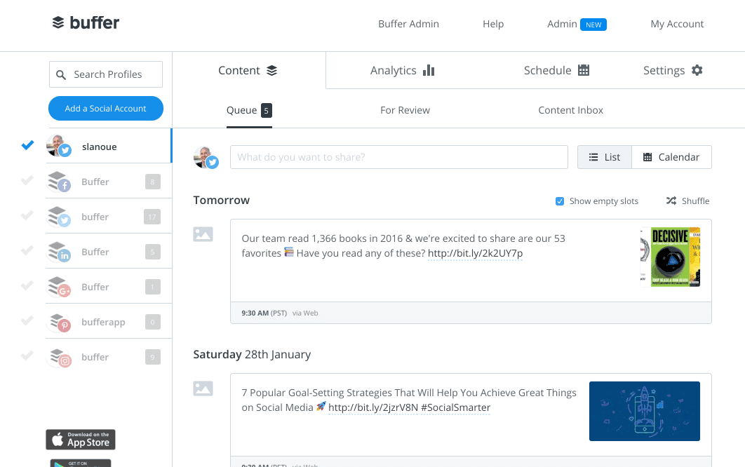Image resolution: width=745 pixels, height=467 pixels.
Task: Click the What do you want to share field
Action: [x=399, y=156]
